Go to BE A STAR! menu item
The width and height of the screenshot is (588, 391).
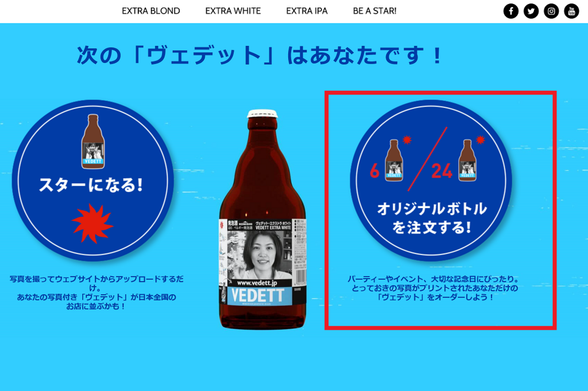[x=374, y=11]
